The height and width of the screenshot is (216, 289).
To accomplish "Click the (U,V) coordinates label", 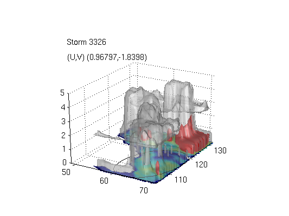I will click(107, 57).
